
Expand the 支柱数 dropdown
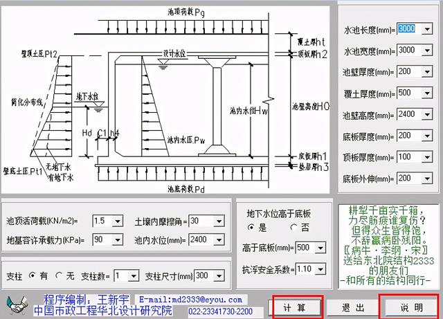(x=134, y=276)
